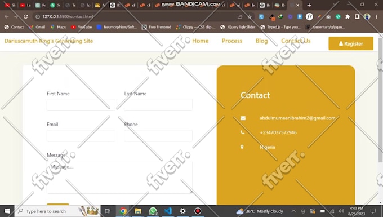Screen dimensions: 383x217
Task: Open File Explorer from the taskbar
Action: 138,211
